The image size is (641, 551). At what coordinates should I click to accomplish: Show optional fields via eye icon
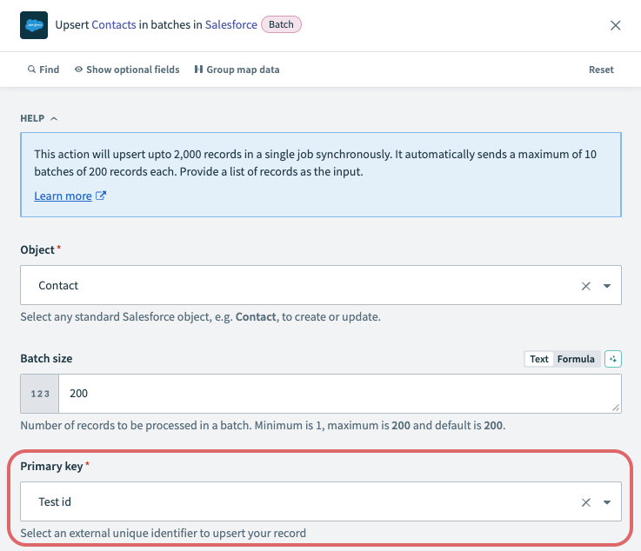tap(127, 70)
